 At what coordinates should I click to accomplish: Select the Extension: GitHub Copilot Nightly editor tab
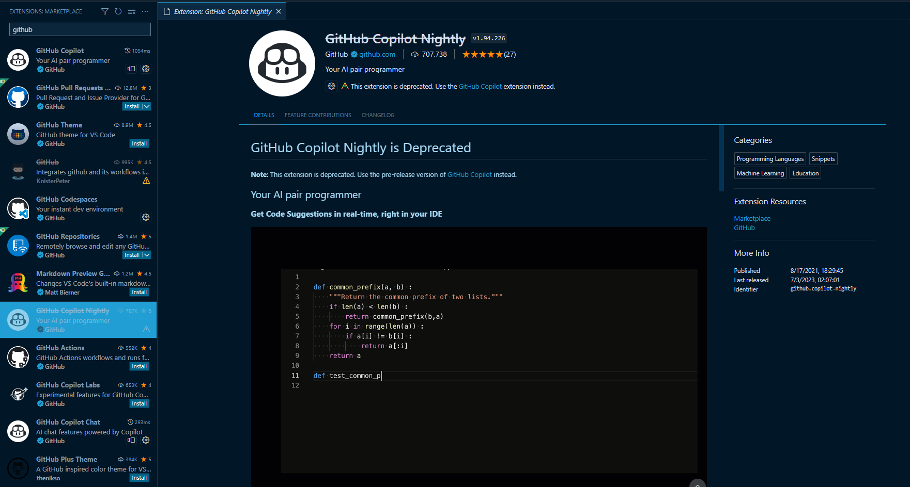pyautogui.click(x=222, y=11)
